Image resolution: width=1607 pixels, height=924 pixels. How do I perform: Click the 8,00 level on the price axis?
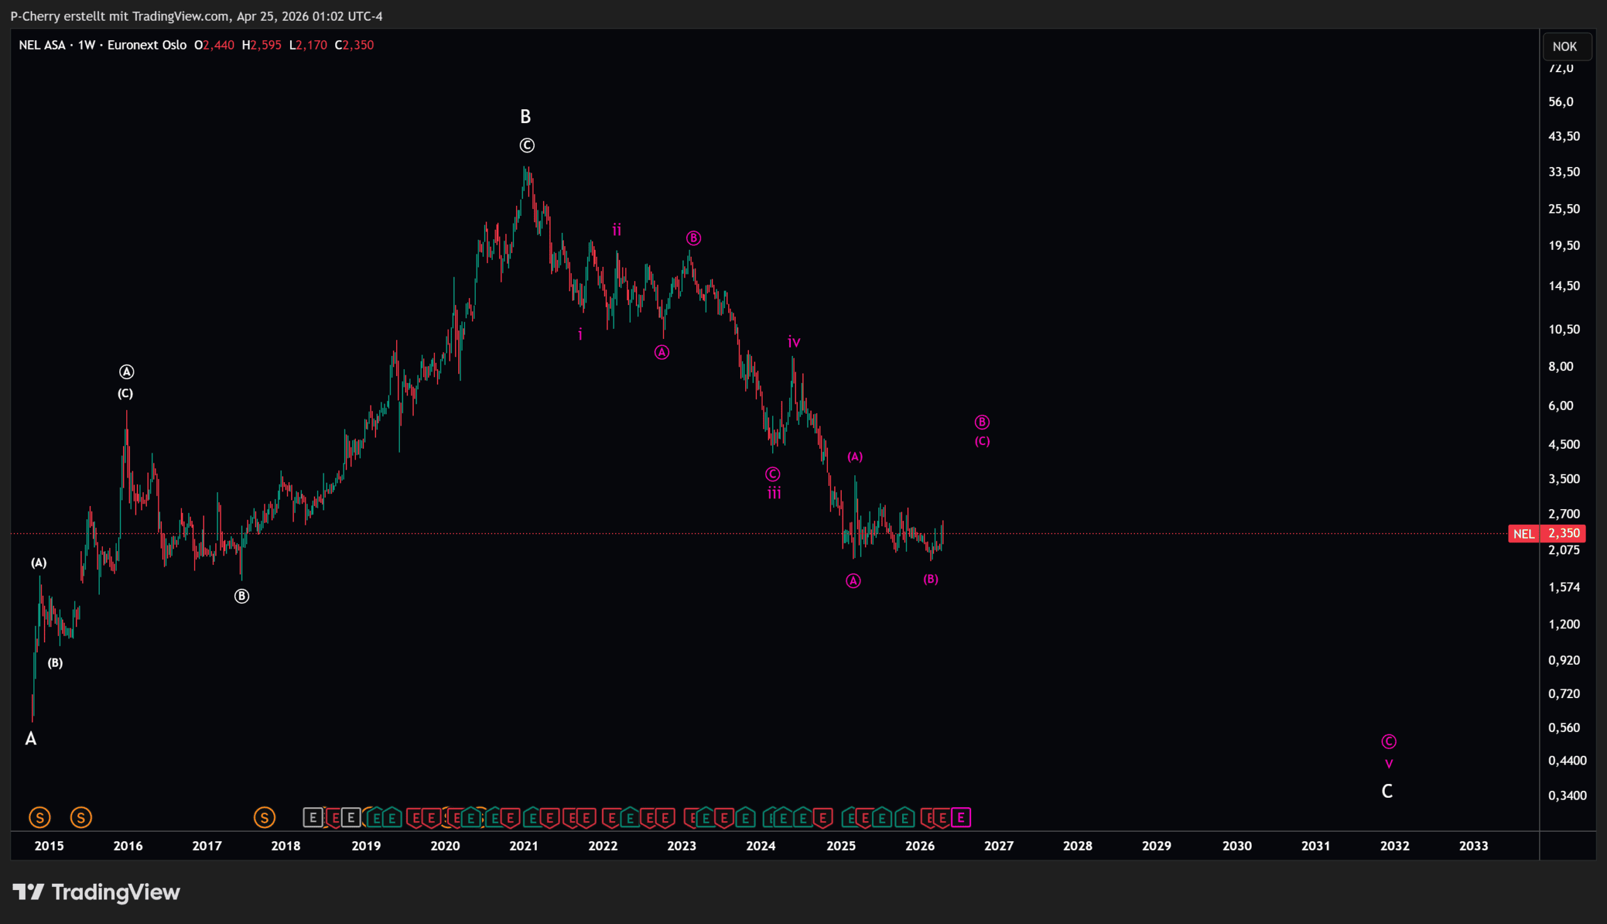[x=1561, y=366]
